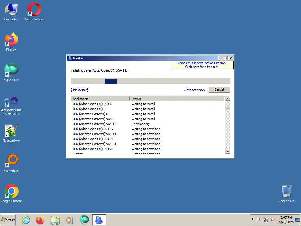Open Supermium from the taskbar

pos(84,220)
